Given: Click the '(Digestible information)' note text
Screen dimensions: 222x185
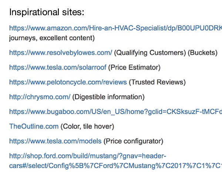Looking at the screenshot, I should coord(108,97).
